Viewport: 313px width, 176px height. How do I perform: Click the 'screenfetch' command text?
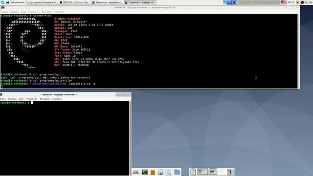tap(42, 16)
